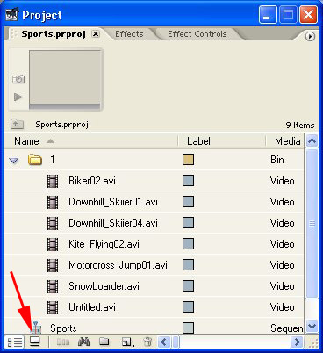Select the Biker02.avi clip name

point(92,181)
